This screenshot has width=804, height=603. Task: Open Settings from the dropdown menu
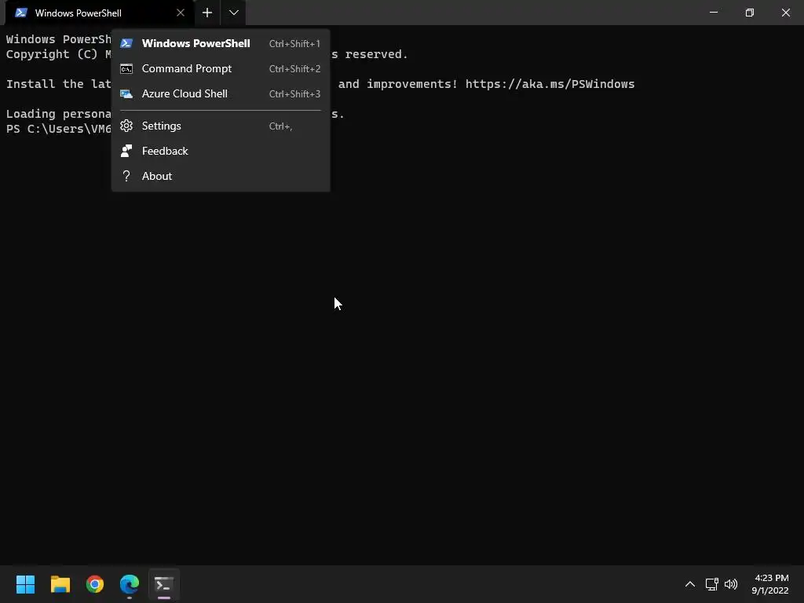pyautogui.click(x=221, y=126)
